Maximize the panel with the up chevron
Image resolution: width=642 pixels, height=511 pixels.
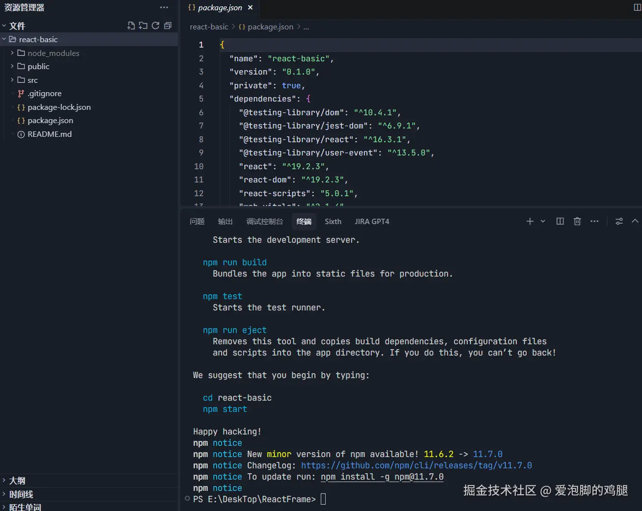pos(635,221)
